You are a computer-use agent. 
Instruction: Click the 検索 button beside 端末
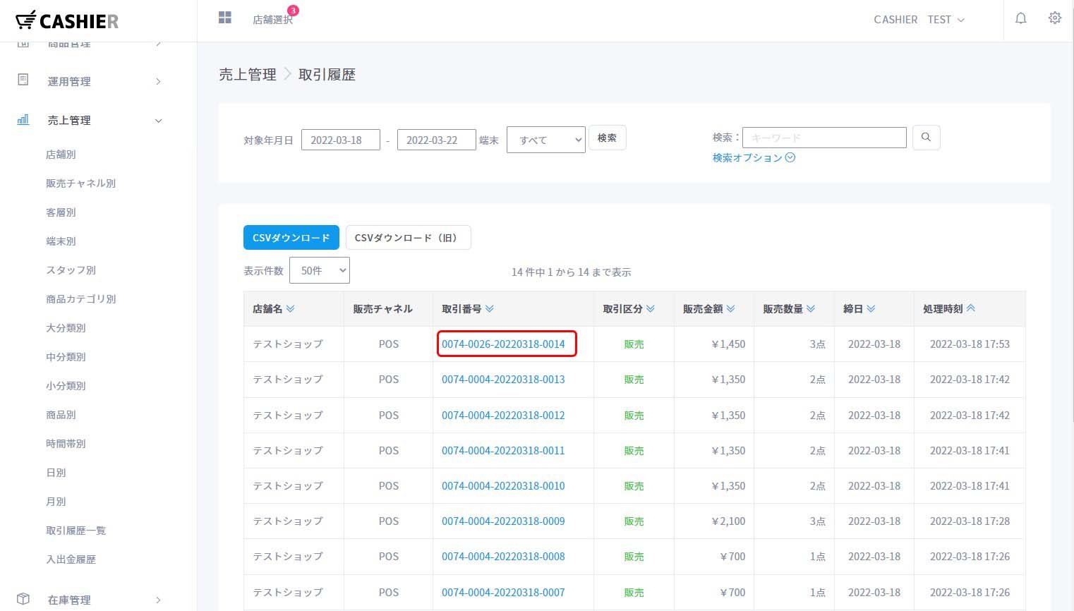tap(607, 138)
